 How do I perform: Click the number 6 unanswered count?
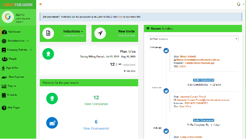point(96,122)
